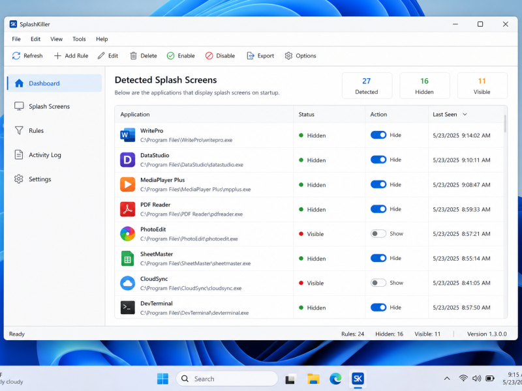This screenshot has height=391, width=522.
Task: Toggle the Hide switch for DataStudio
Action: 378,160
